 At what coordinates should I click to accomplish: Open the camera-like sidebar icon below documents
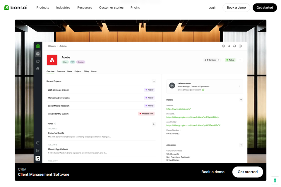(38, 69)
